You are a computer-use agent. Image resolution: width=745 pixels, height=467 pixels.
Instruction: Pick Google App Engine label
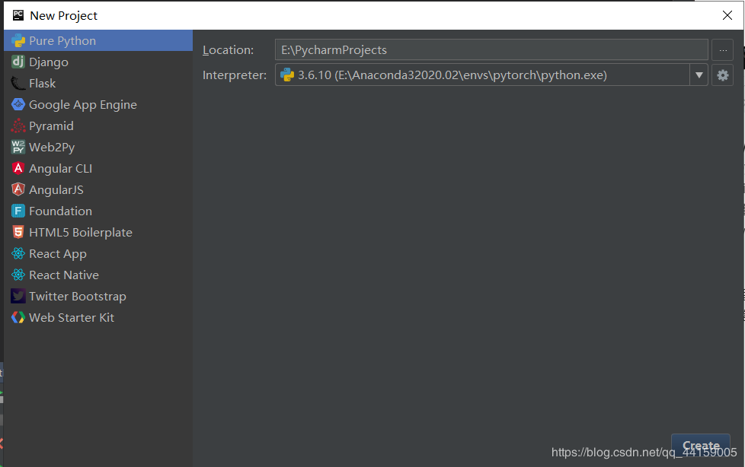[x=83, y=105]
